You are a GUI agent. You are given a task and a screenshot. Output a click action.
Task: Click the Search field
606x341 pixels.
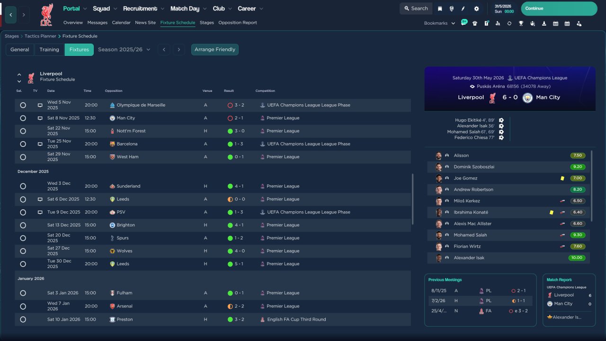[416, 9]
